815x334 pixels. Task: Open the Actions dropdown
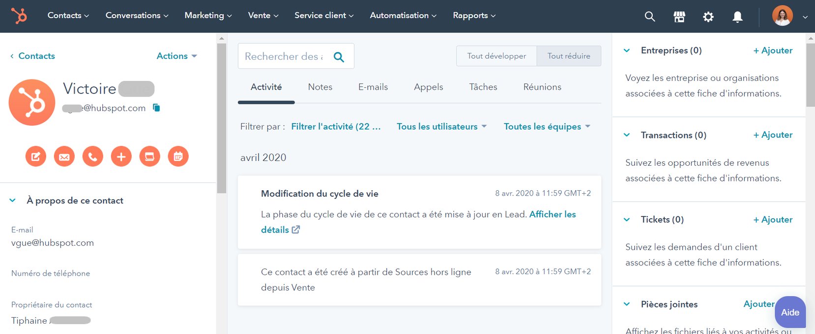(x=176, y=56)
